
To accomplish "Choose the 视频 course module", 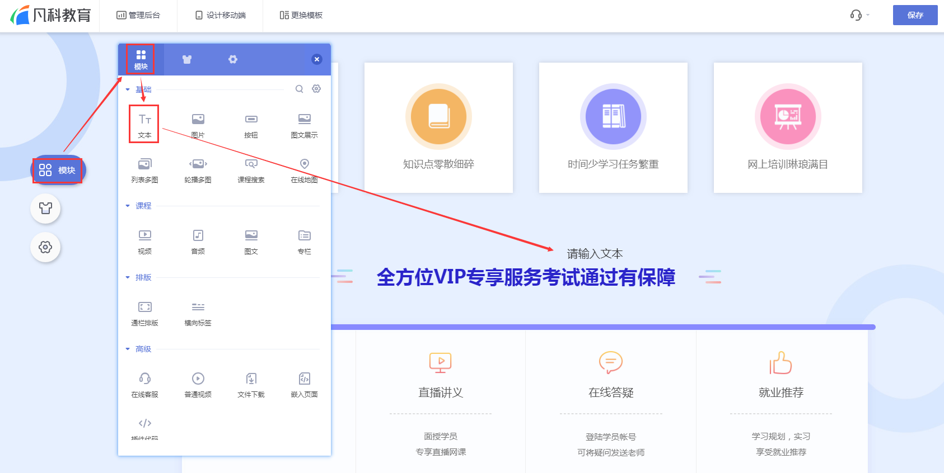I will pos(144,242).
